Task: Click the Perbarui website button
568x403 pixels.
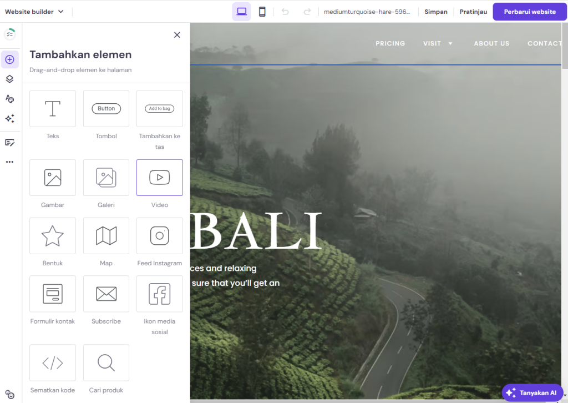Action: coord(529,11)
